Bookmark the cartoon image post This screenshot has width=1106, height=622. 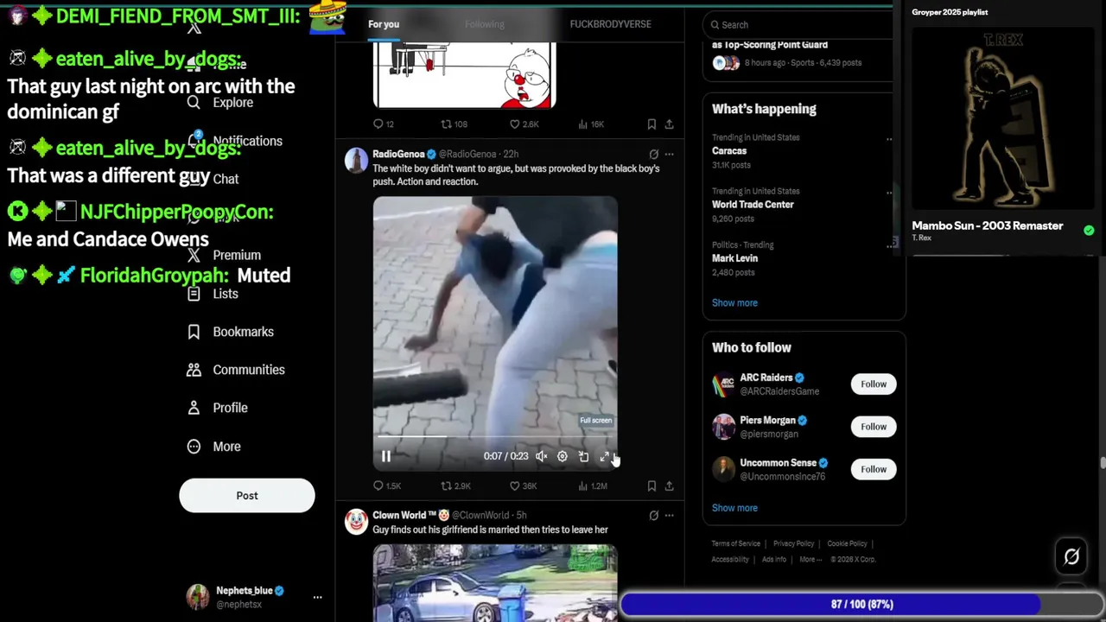[652, 124]
